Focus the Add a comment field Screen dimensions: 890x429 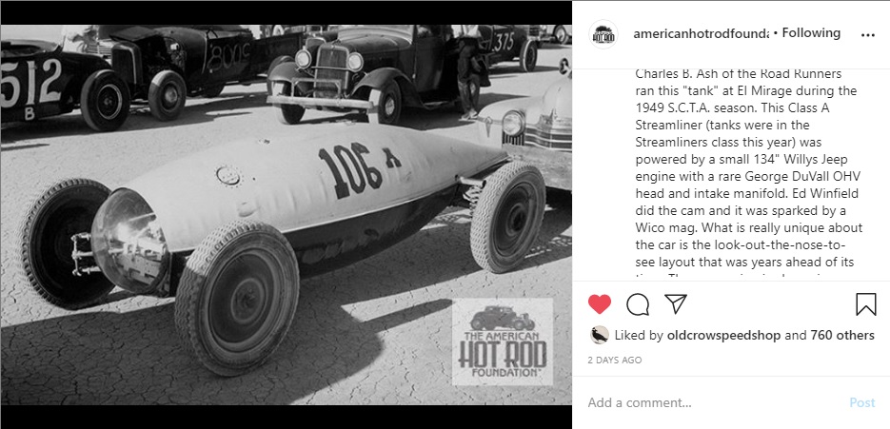715,402
